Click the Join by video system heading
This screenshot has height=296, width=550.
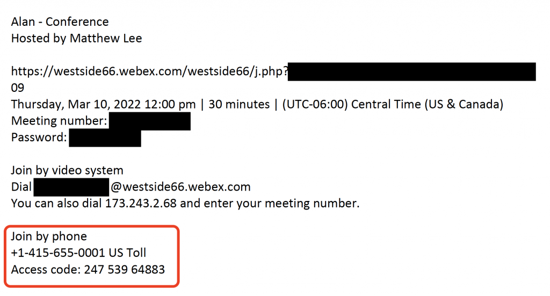click(x=67, y=170)
